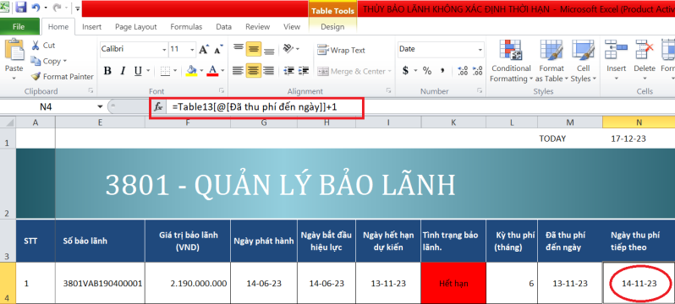
Task: Click inside the formula bar text
Action: [255, 107]
